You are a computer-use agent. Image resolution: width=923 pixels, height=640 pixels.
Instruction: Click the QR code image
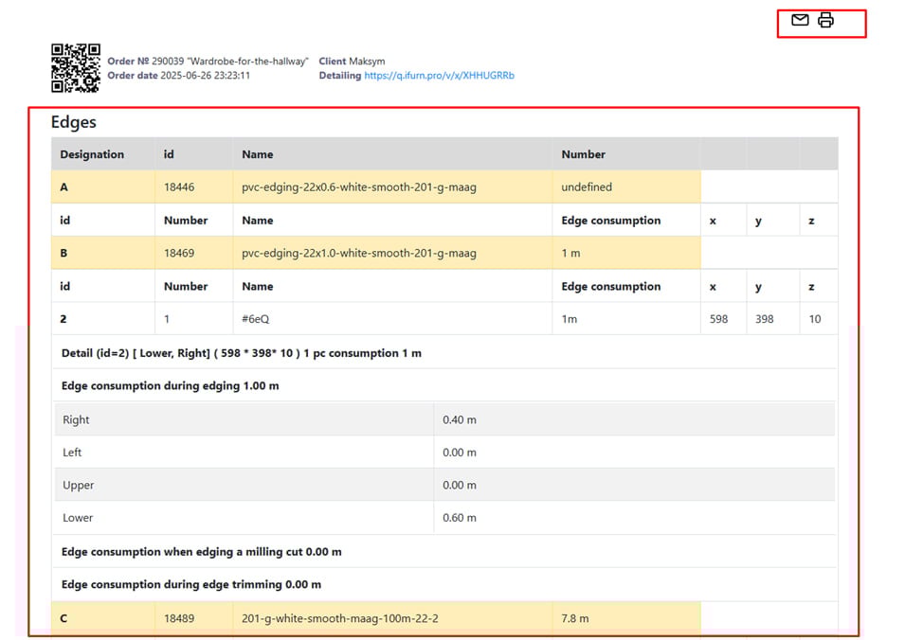pos(75,68)
